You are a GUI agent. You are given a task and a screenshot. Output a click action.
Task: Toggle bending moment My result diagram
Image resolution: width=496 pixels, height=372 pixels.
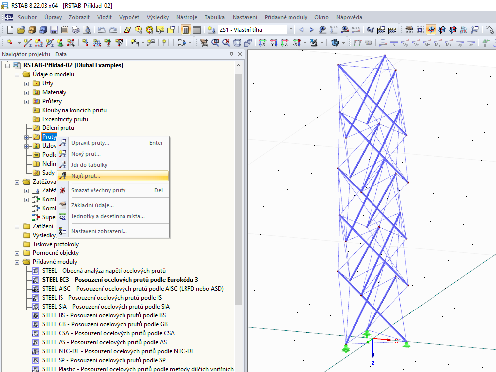438,42
